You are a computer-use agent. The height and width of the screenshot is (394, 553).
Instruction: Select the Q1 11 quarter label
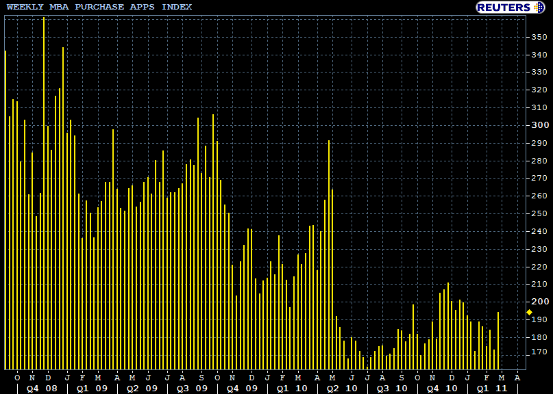491,388
